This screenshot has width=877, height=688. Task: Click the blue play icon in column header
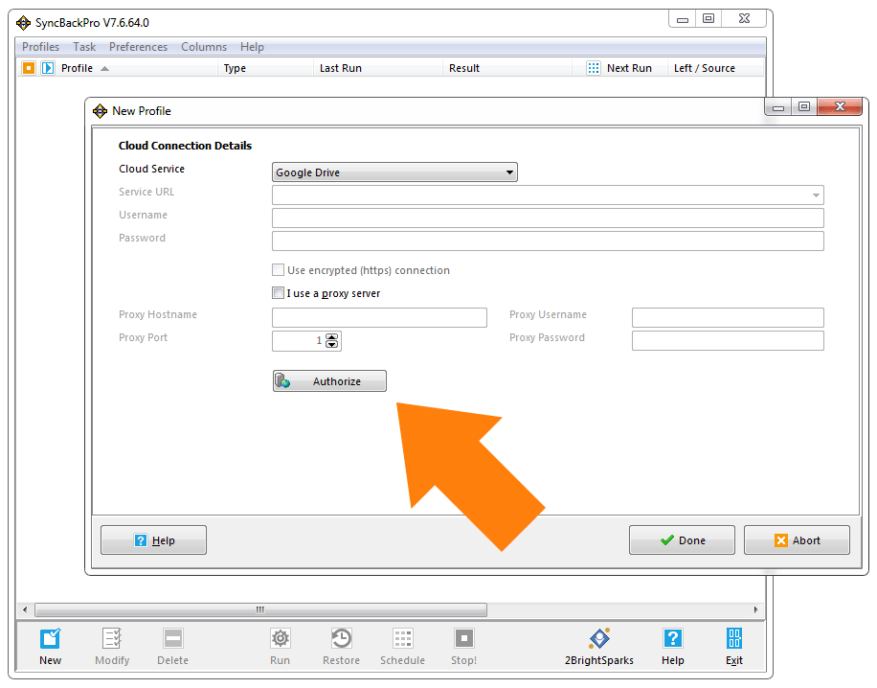(x=48, y=68)
